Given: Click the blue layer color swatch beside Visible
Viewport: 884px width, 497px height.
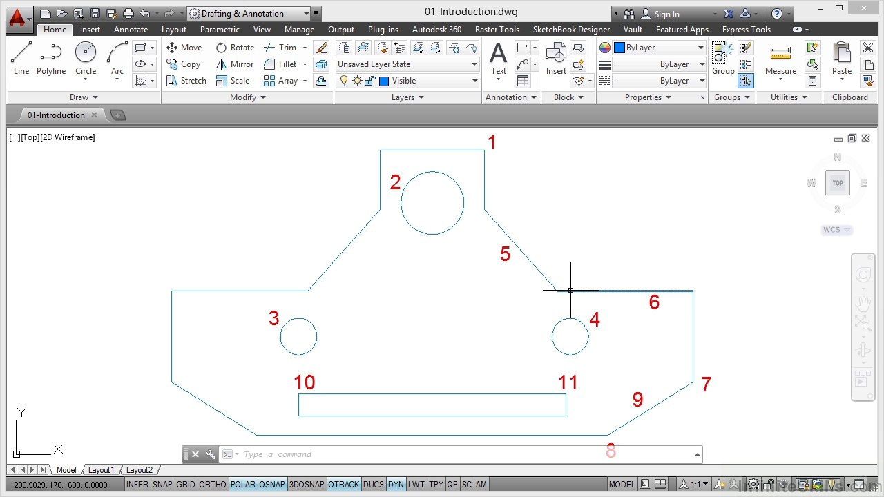Looking at the screenshot, I should (384, 81).
